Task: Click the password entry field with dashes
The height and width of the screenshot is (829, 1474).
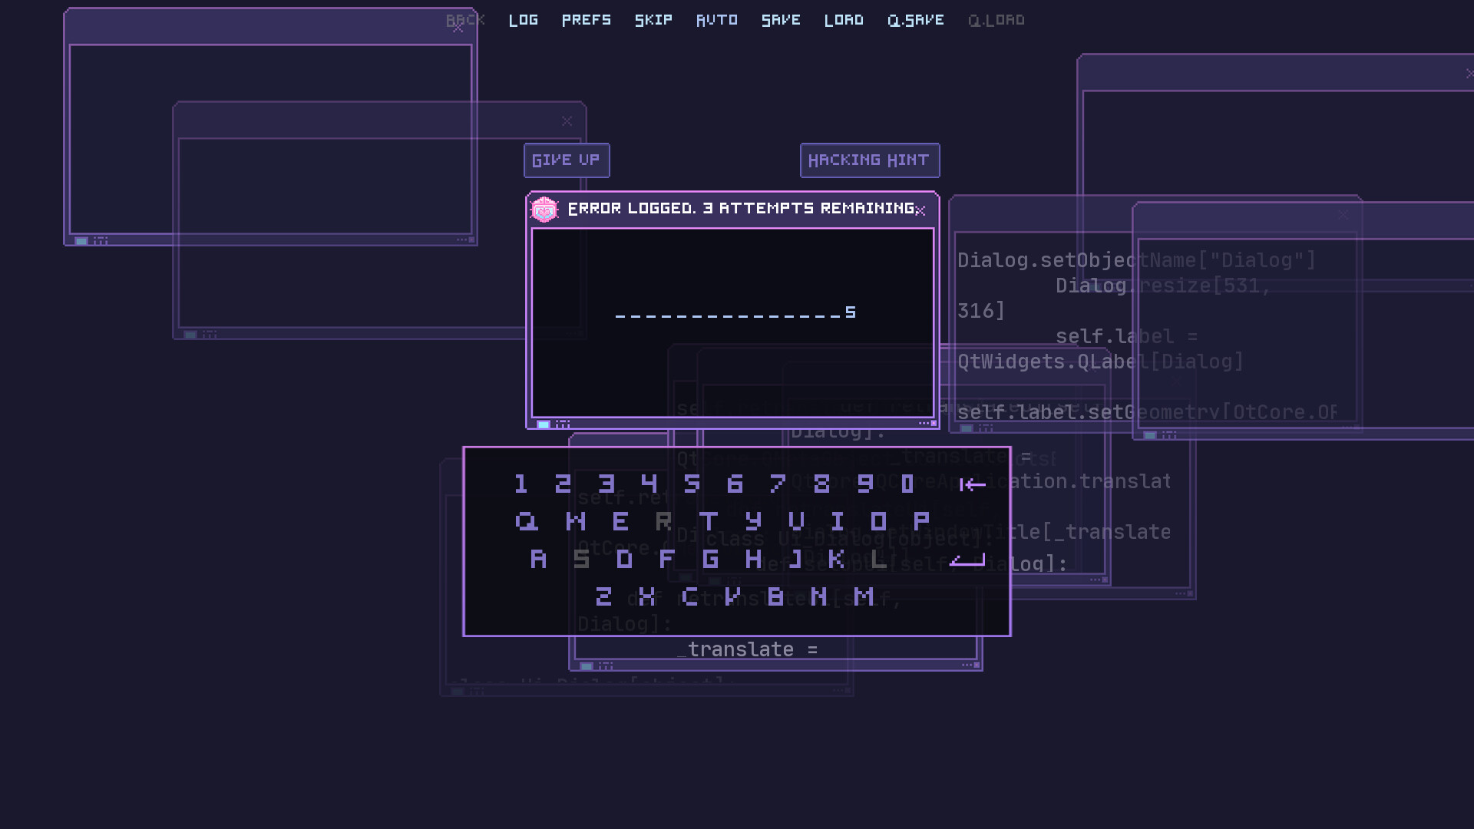Action: pos(735,313)
